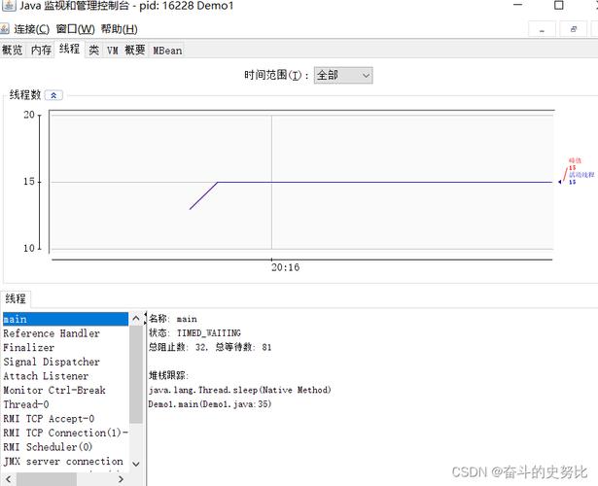The width and height of the screenshot is (598, 486).
Task: Maximize the JConsole main window
Action: (559, 5)
